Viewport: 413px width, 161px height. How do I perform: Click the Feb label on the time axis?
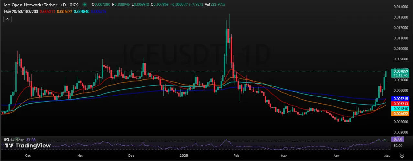236,156
